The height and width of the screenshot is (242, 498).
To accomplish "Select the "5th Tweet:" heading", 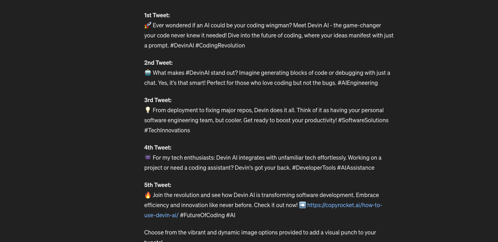I will (x=158, y=185).
